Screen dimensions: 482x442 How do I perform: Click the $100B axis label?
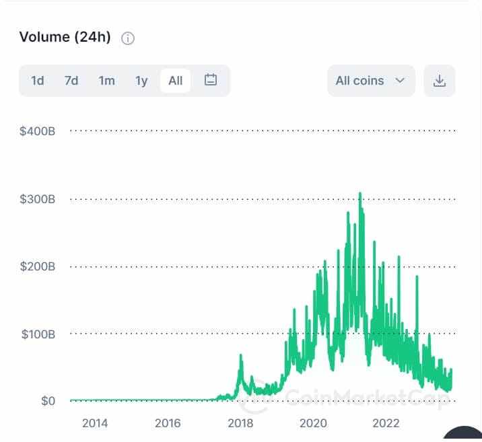tap(38, 334)
